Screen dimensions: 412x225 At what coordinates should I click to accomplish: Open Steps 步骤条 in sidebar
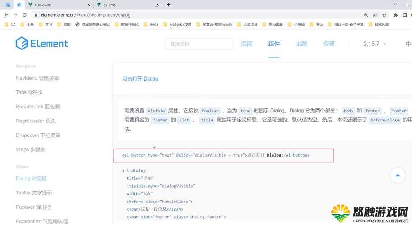tap(31, 149)
